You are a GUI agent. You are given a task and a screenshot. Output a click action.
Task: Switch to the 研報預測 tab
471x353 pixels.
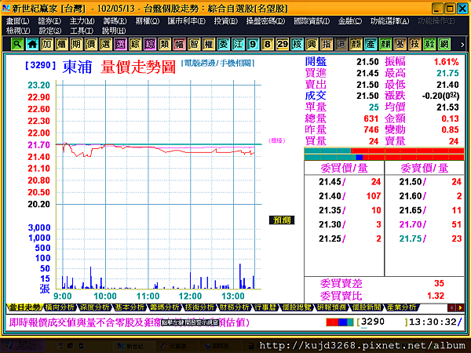pos(331,308)
